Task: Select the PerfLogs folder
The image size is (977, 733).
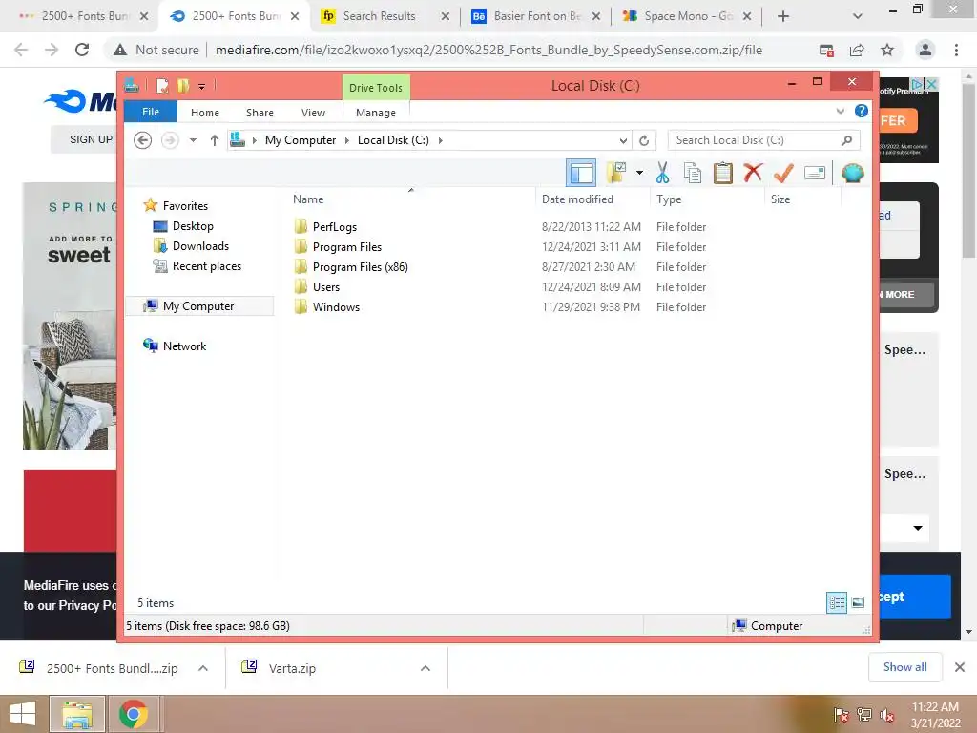Action: click(x=335, y=227)
